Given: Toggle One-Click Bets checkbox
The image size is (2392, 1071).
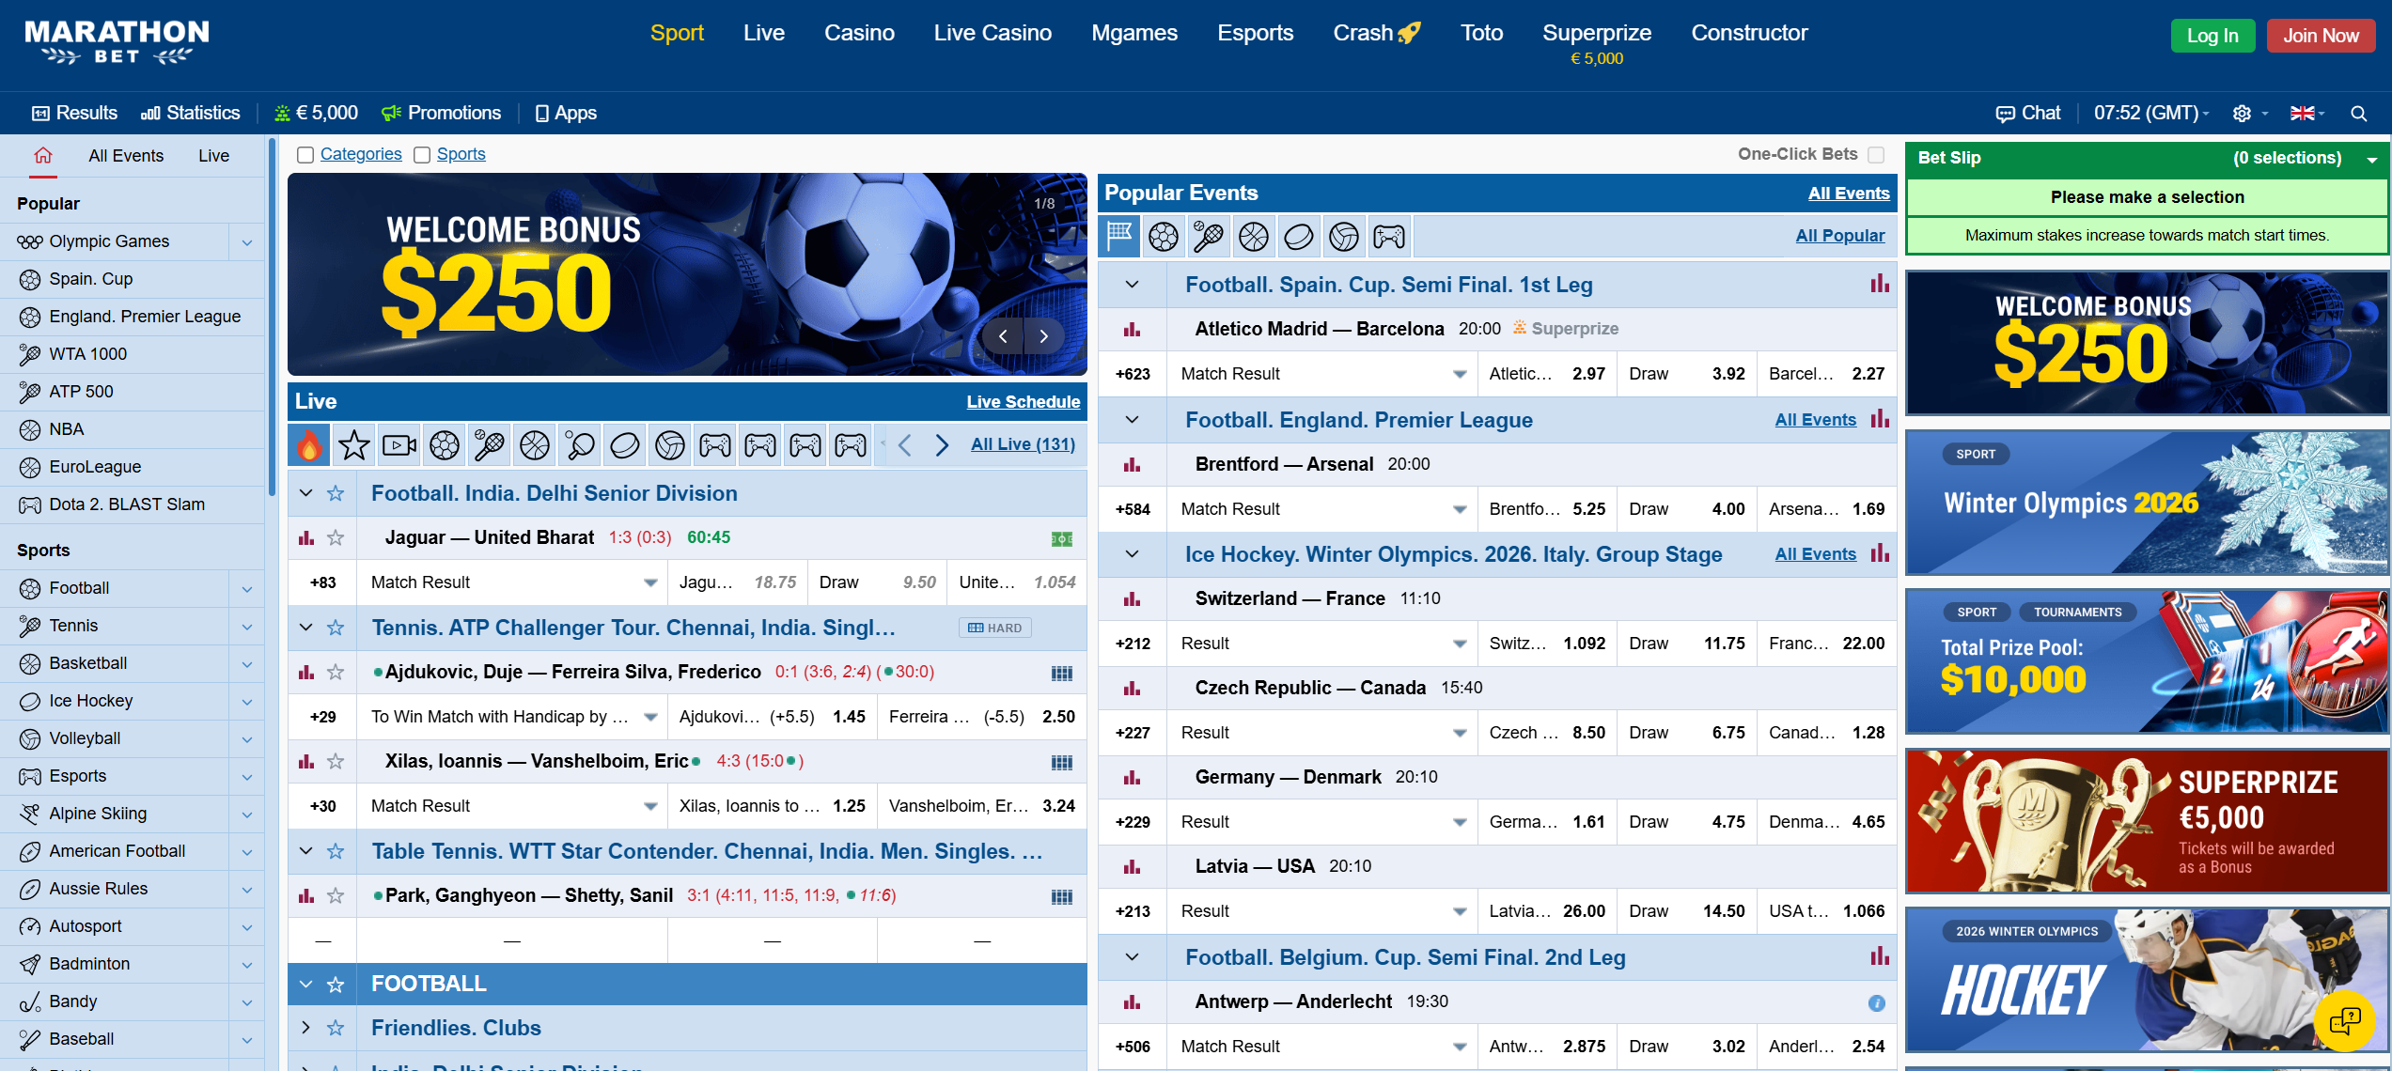Looking at the screenshot, I should coord(1876,155).
